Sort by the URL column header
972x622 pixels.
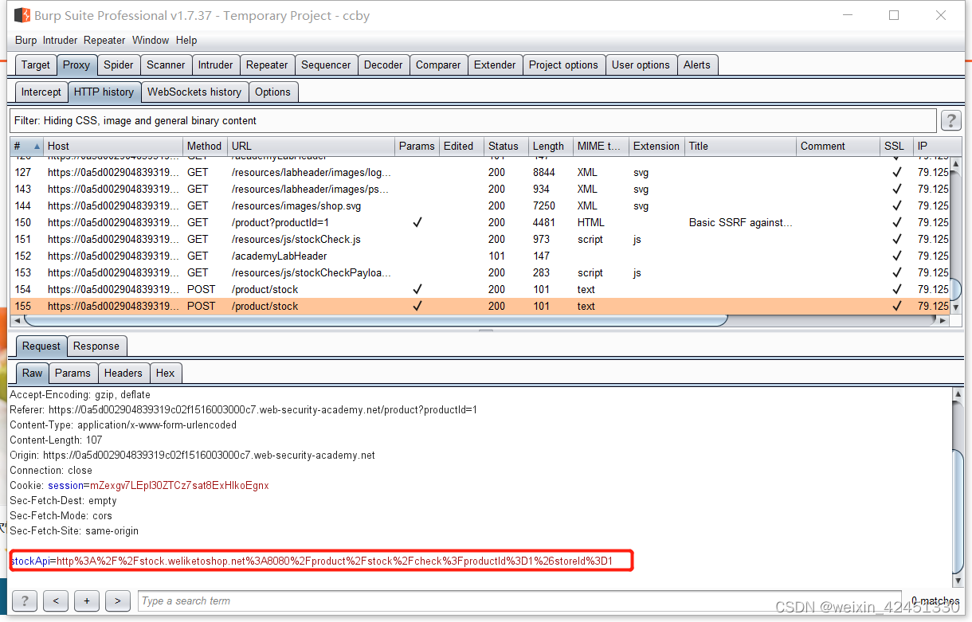point(311,146)
